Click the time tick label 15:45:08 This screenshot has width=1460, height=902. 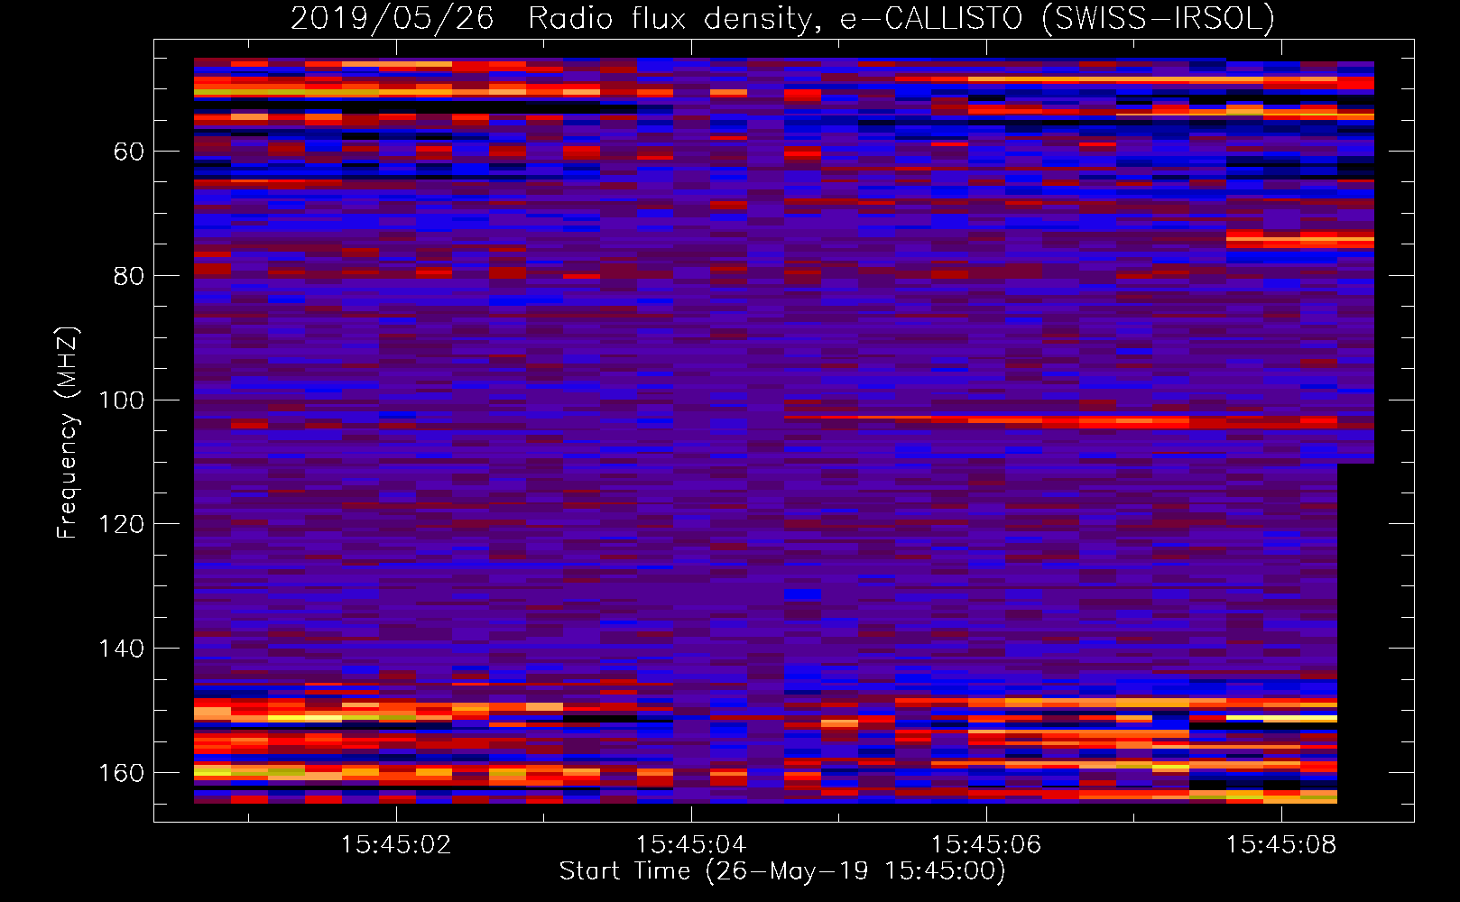(1281, 845)
